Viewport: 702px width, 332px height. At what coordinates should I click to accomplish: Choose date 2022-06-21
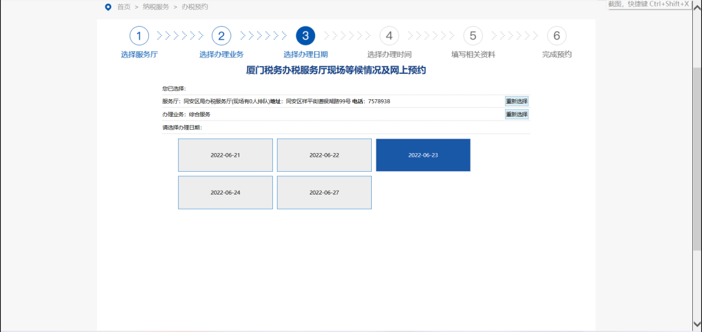click(x=225, y=155)
